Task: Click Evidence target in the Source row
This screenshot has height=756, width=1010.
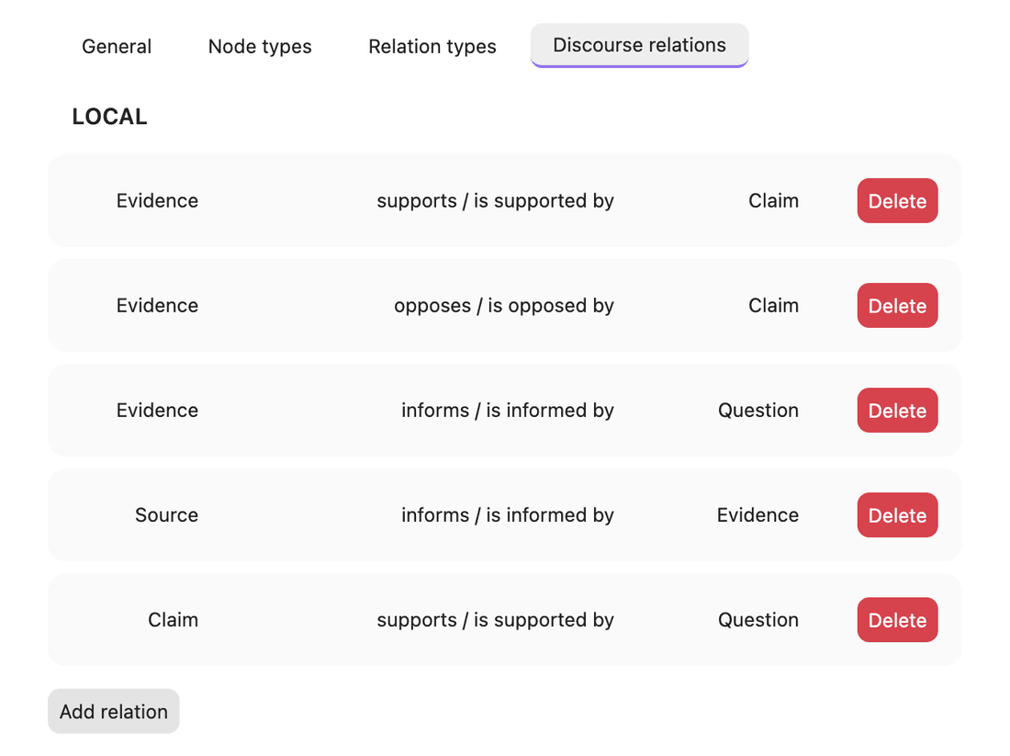Action: (x=757, y=515)
